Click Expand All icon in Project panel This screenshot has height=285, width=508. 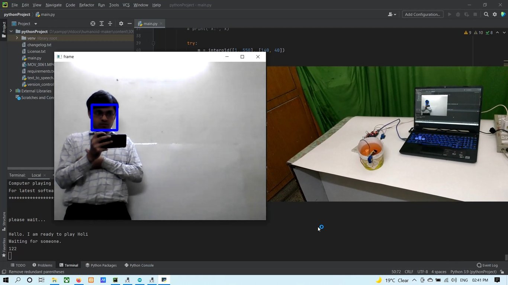(102, 23)
